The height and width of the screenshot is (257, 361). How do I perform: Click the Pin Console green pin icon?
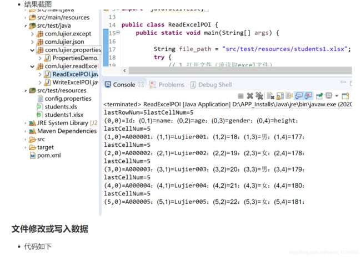coord(319,95)
